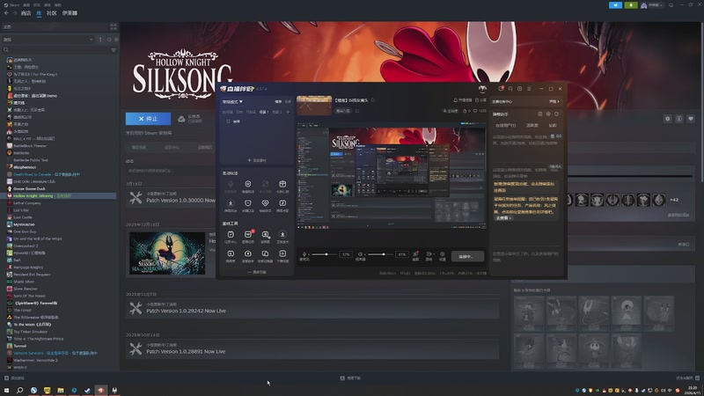Viewport: 704px width, 396px height.
Task: Open the 常规模式 mode dropdown in 直播伴侣
Action: [232, 102]
